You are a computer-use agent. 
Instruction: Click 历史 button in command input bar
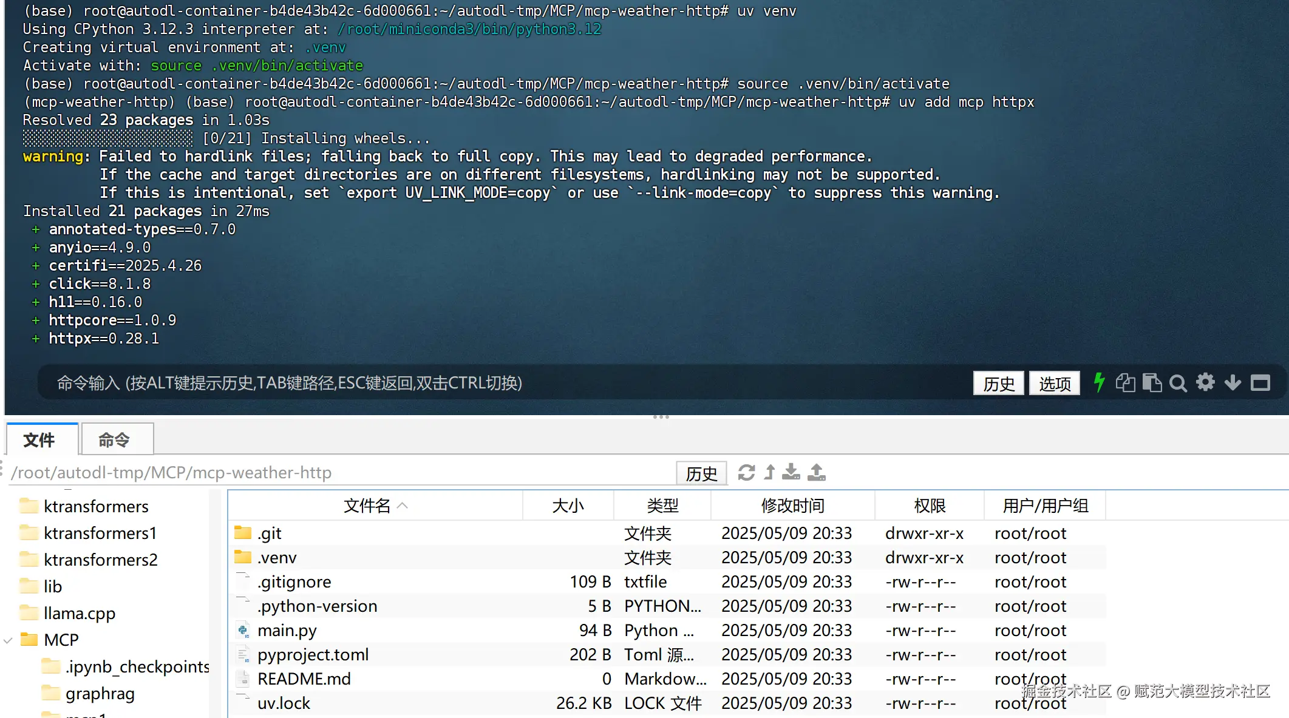[998, 384]
